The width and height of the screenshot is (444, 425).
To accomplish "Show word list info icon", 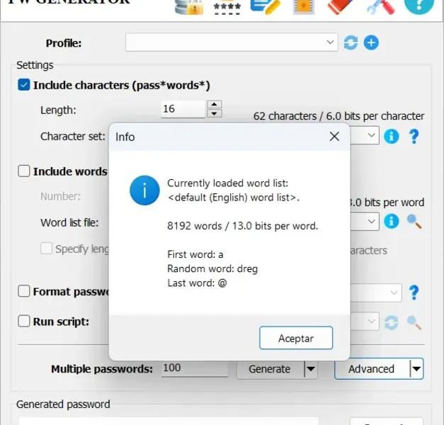I will (392, 221).
